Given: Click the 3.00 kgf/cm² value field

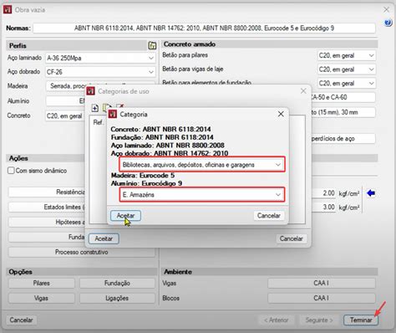Looking at the screenshot, I should [323, 207].
